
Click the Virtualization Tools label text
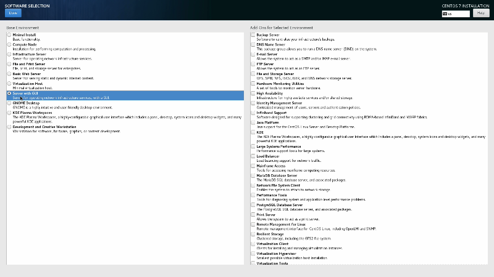(x=272, y=263)
